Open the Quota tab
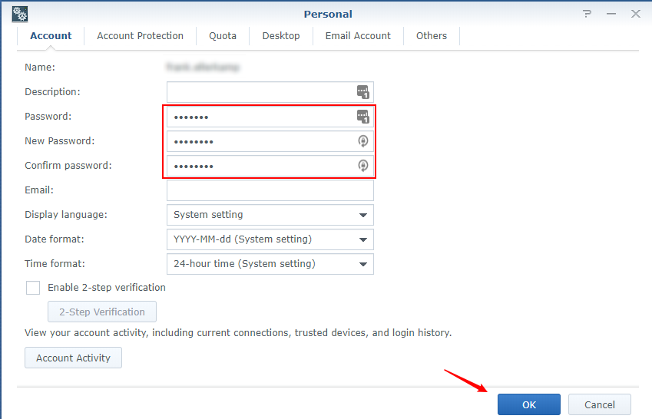This screenshot has height=419, width=652. tap(223, 36)
